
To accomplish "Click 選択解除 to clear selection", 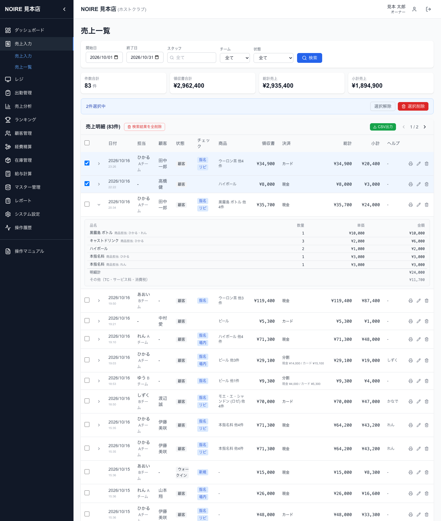I will [x=383, y=106].
